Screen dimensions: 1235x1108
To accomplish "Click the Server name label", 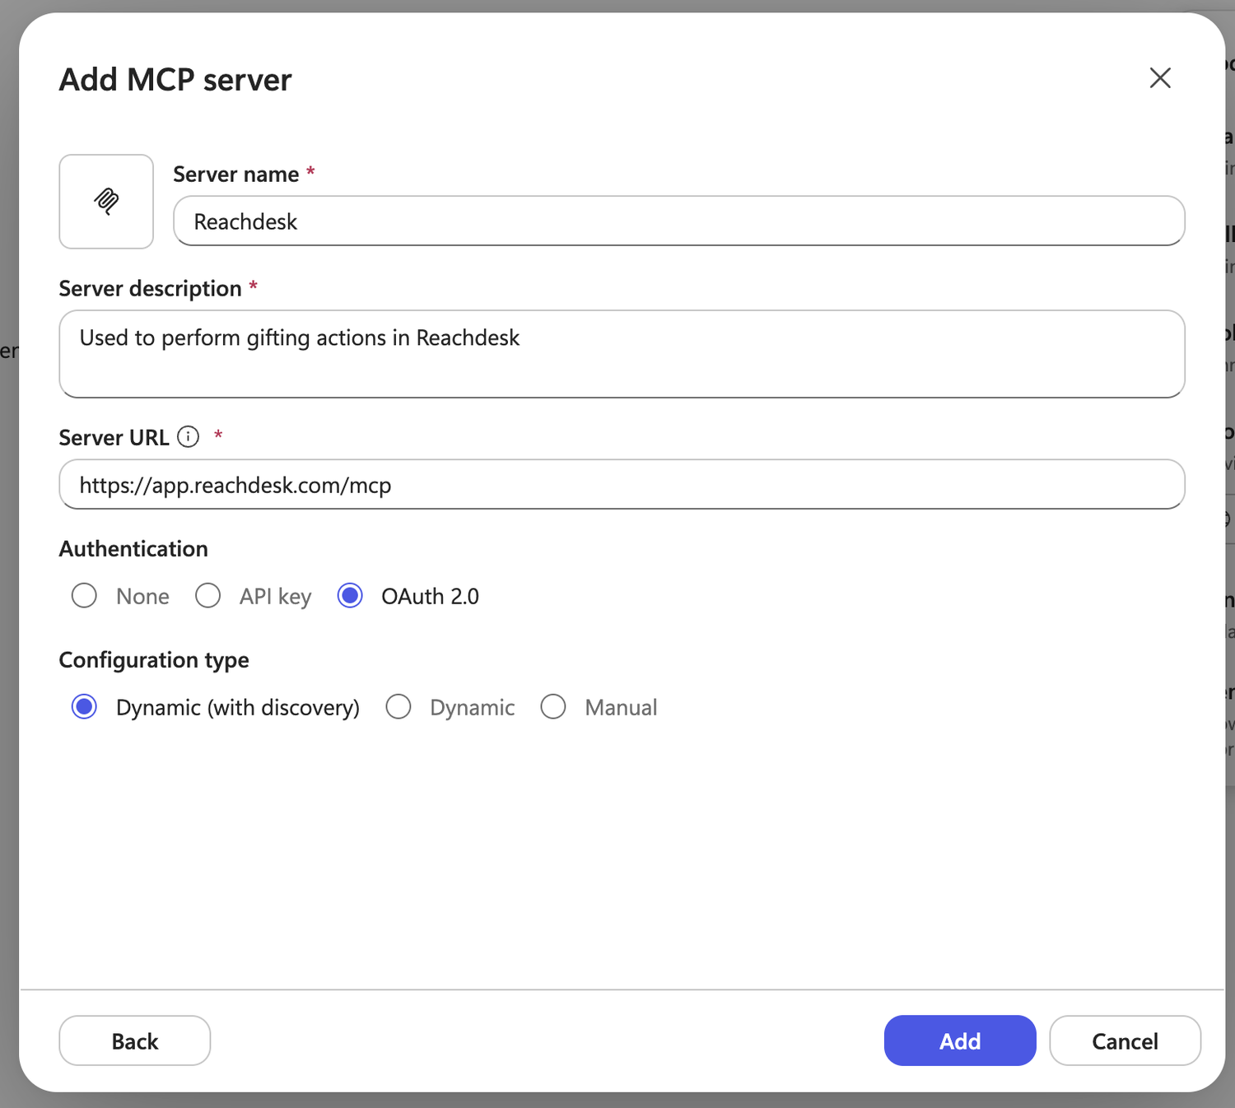I will (236, 175).
